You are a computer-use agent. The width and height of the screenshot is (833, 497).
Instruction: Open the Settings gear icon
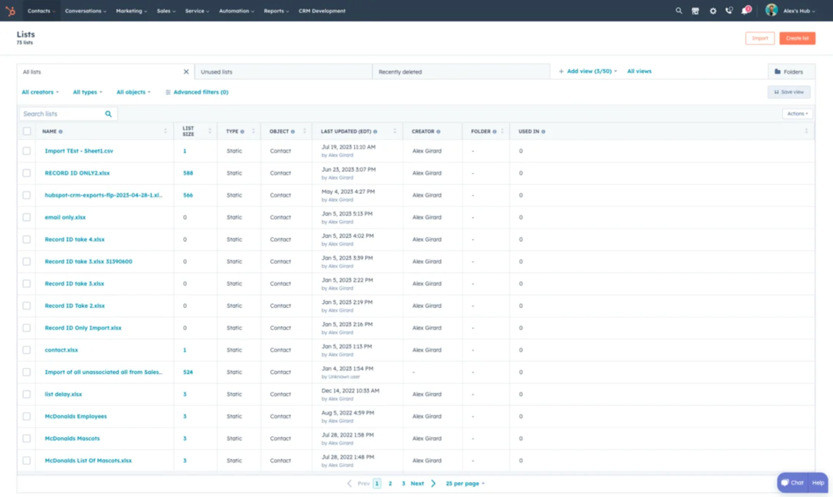(713, 11)
